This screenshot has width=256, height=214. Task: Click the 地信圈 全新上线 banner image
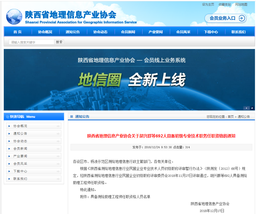click(129, 80)
